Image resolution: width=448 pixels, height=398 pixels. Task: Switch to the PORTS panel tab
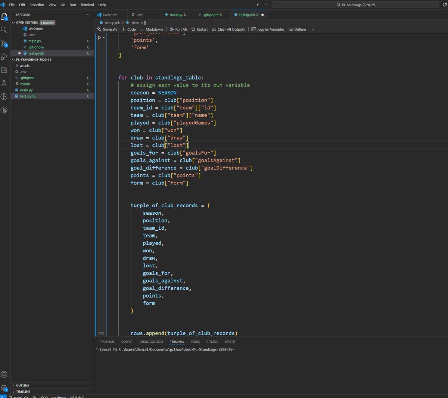tap(195, 342)
